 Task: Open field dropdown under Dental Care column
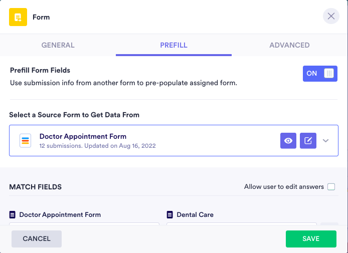[242, 226]
